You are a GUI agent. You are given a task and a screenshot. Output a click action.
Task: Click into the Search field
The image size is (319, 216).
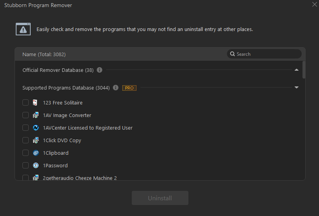tap(264, 54)
